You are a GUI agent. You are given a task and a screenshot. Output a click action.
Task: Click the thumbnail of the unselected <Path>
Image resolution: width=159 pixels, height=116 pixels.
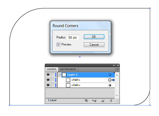pos(68,85)
